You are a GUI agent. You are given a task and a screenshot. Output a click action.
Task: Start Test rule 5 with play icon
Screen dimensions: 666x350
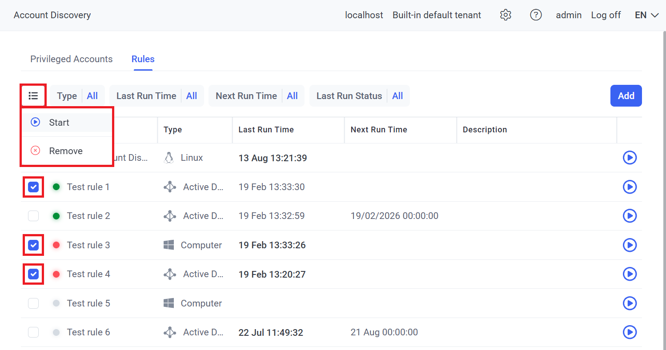coord(630,303)
